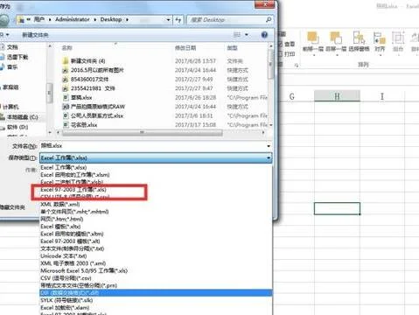Select column G header in Excel
The width and height of the screenshot is (419, 315).
(x=291, y=96)
